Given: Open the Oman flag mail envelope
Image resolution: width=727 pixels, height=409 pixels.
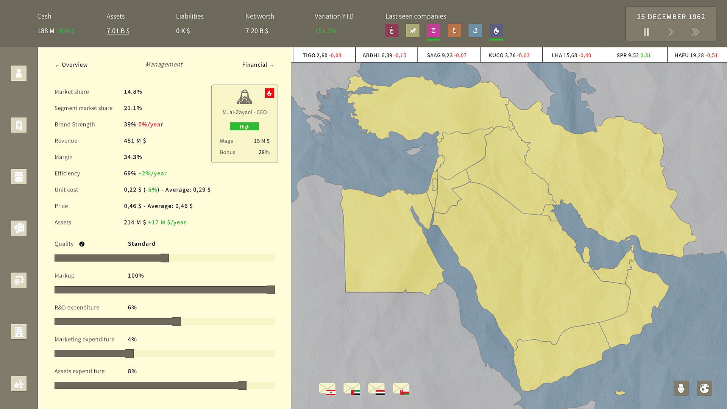Looking at the screenshot, I should [401, 389].
